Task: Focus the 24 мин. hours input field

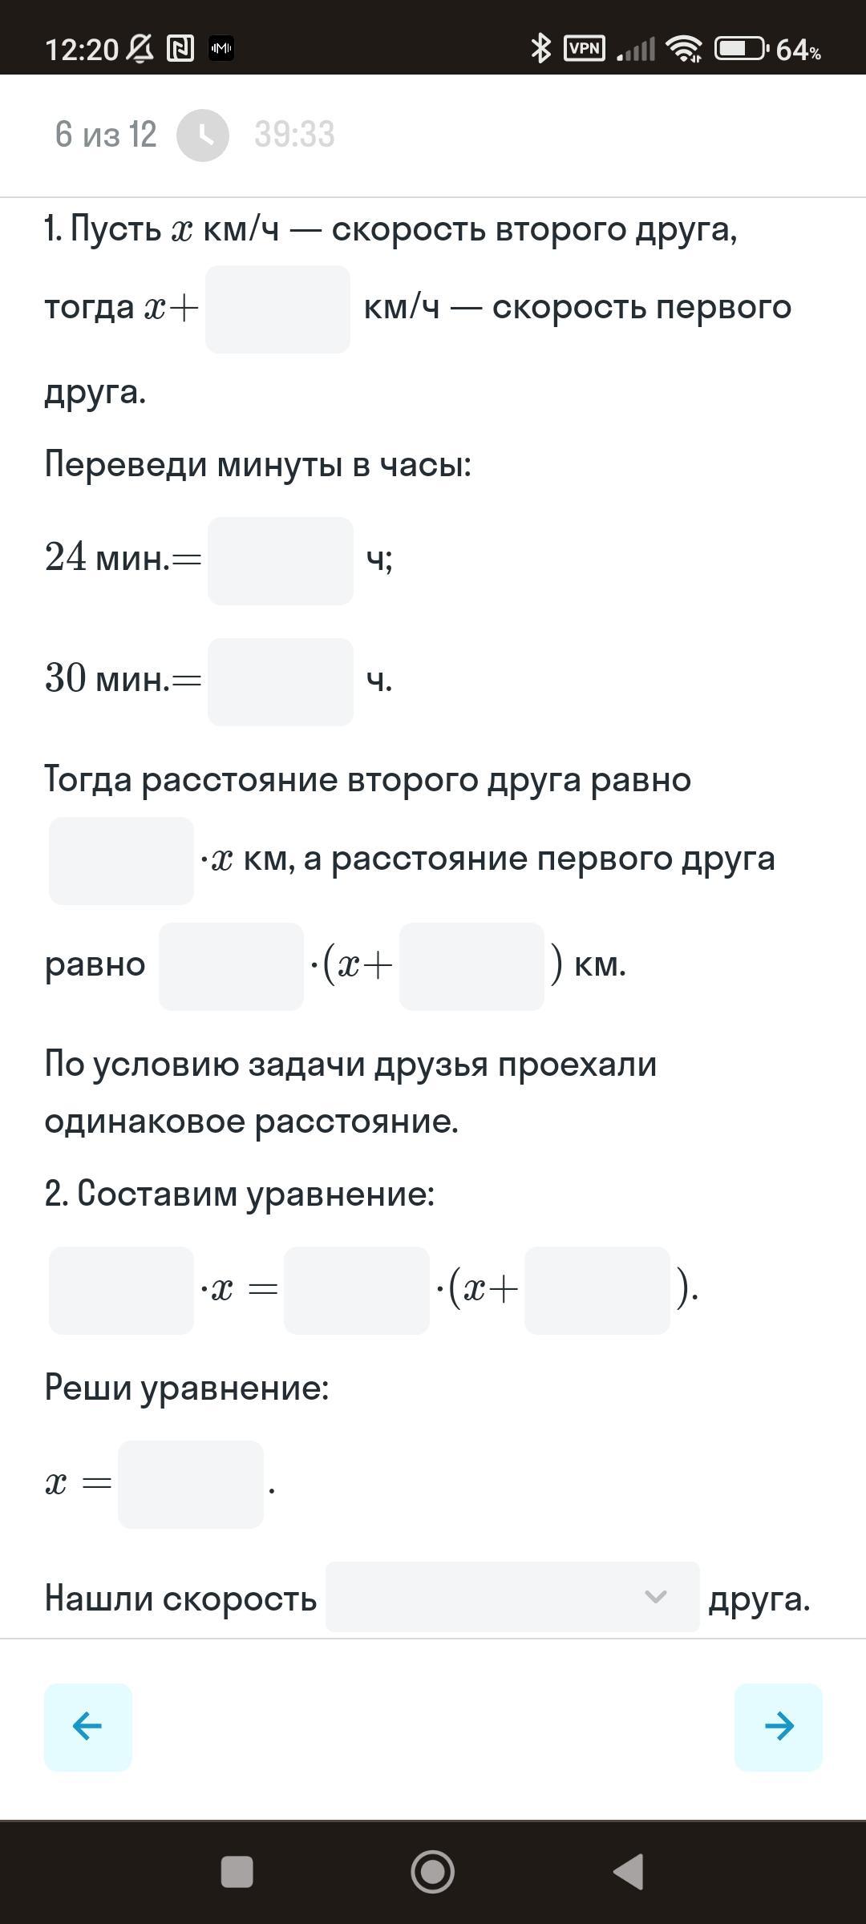Action: tap(281, 561)
